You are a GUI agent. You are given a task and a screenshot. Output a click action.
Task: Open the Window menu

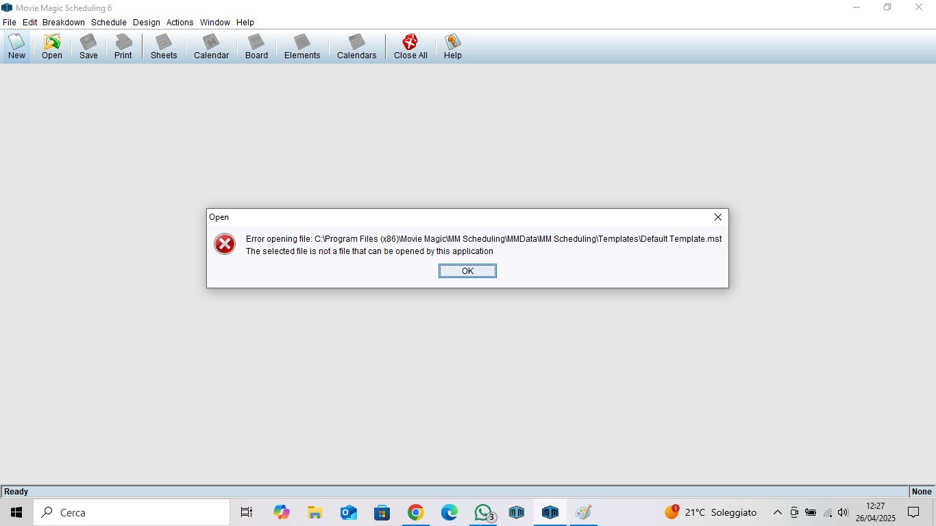pyautogui.click(x=215, y=23)
